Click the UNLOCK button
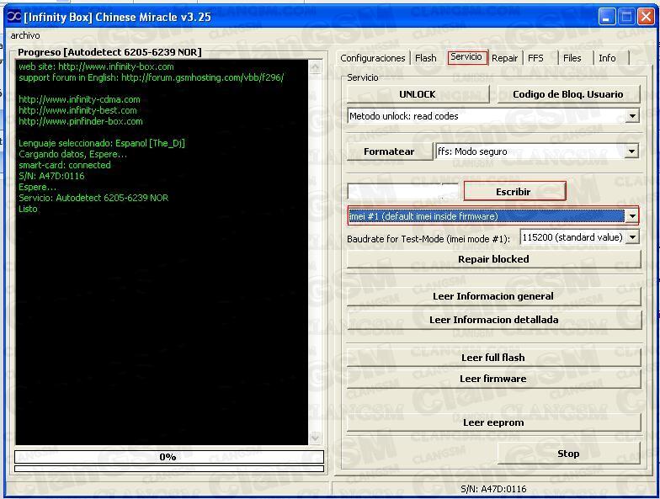Image resolution: width=660 pixels, height=499 pixels. (418, 94)
